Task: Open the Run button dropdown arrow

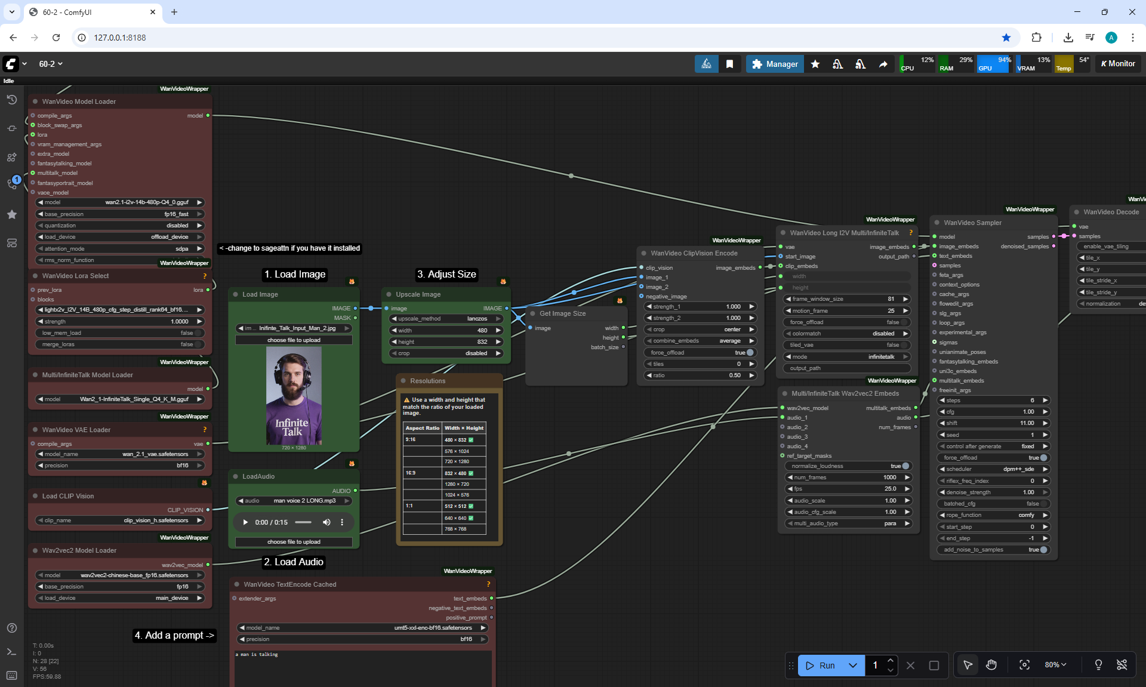Action: (x=853, y=665)
